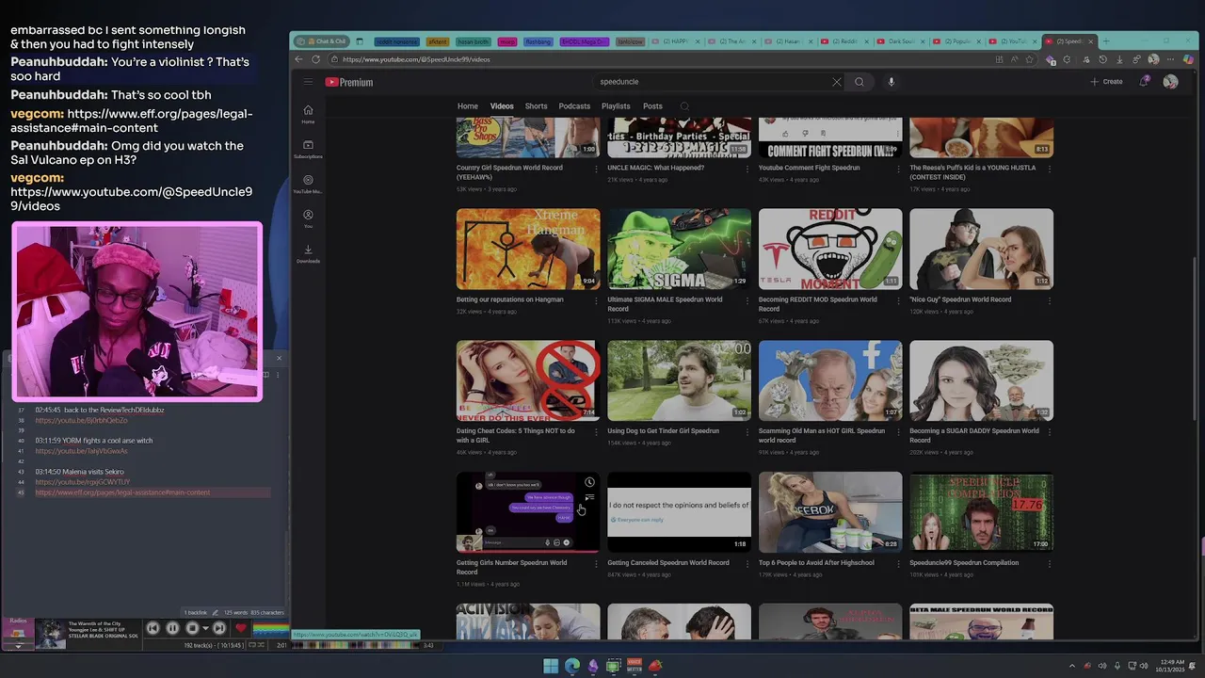The width and height of the screenshot is (1205, 678).
Task: Open the purple app on taskbar
Action: tap(592, 666)
